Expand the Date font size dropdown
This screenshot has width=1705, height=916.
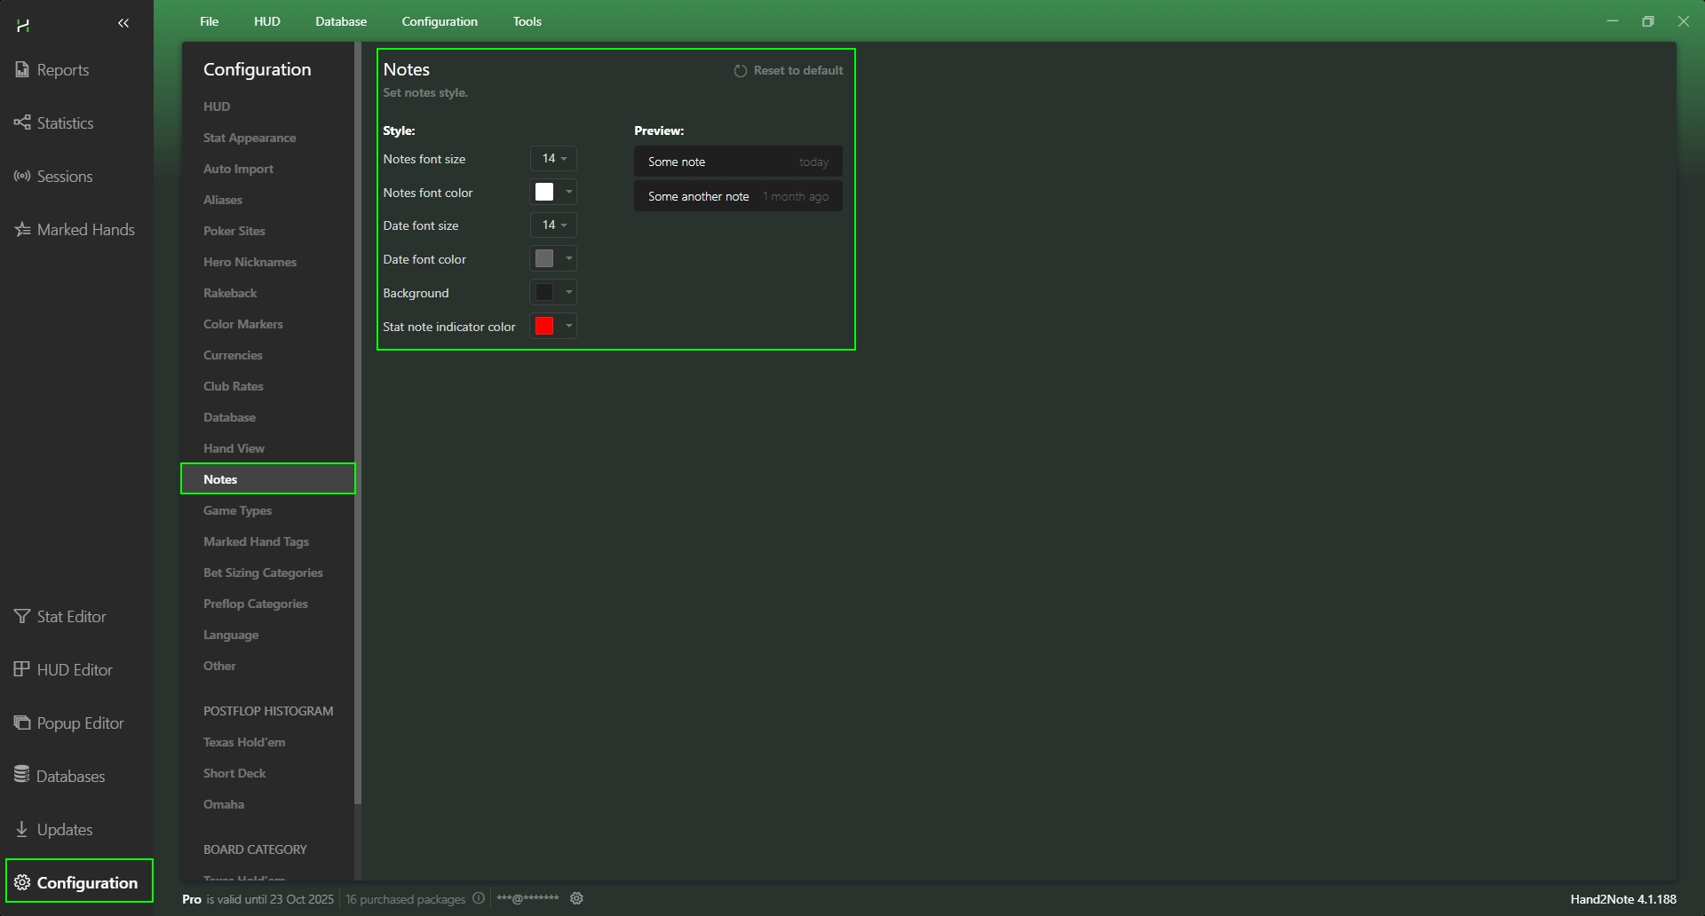pyautogui.click(x=553, y=225)
